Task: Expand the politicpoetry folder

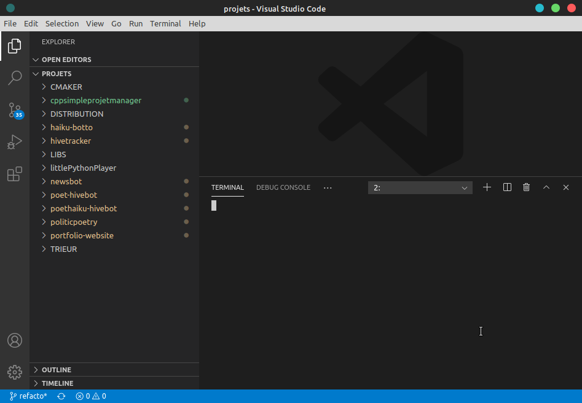Action: [x=114, y=222]
